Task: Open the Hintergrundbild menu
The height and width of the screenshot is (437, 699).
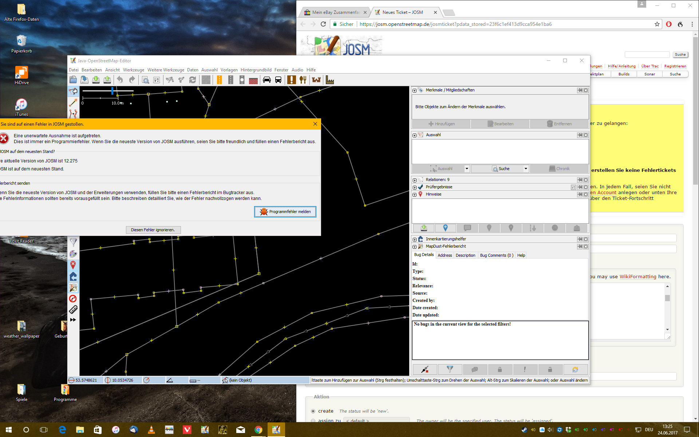Action: tap(256, 70)
